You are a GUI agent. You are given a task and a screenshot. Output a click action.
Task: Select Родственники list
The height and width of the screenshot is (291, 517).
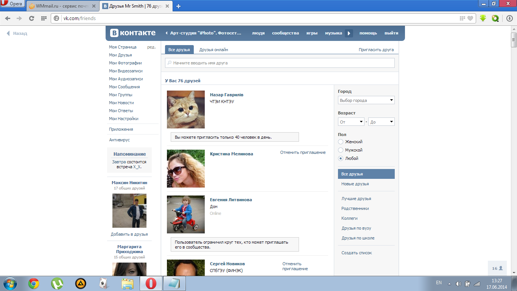355,208
